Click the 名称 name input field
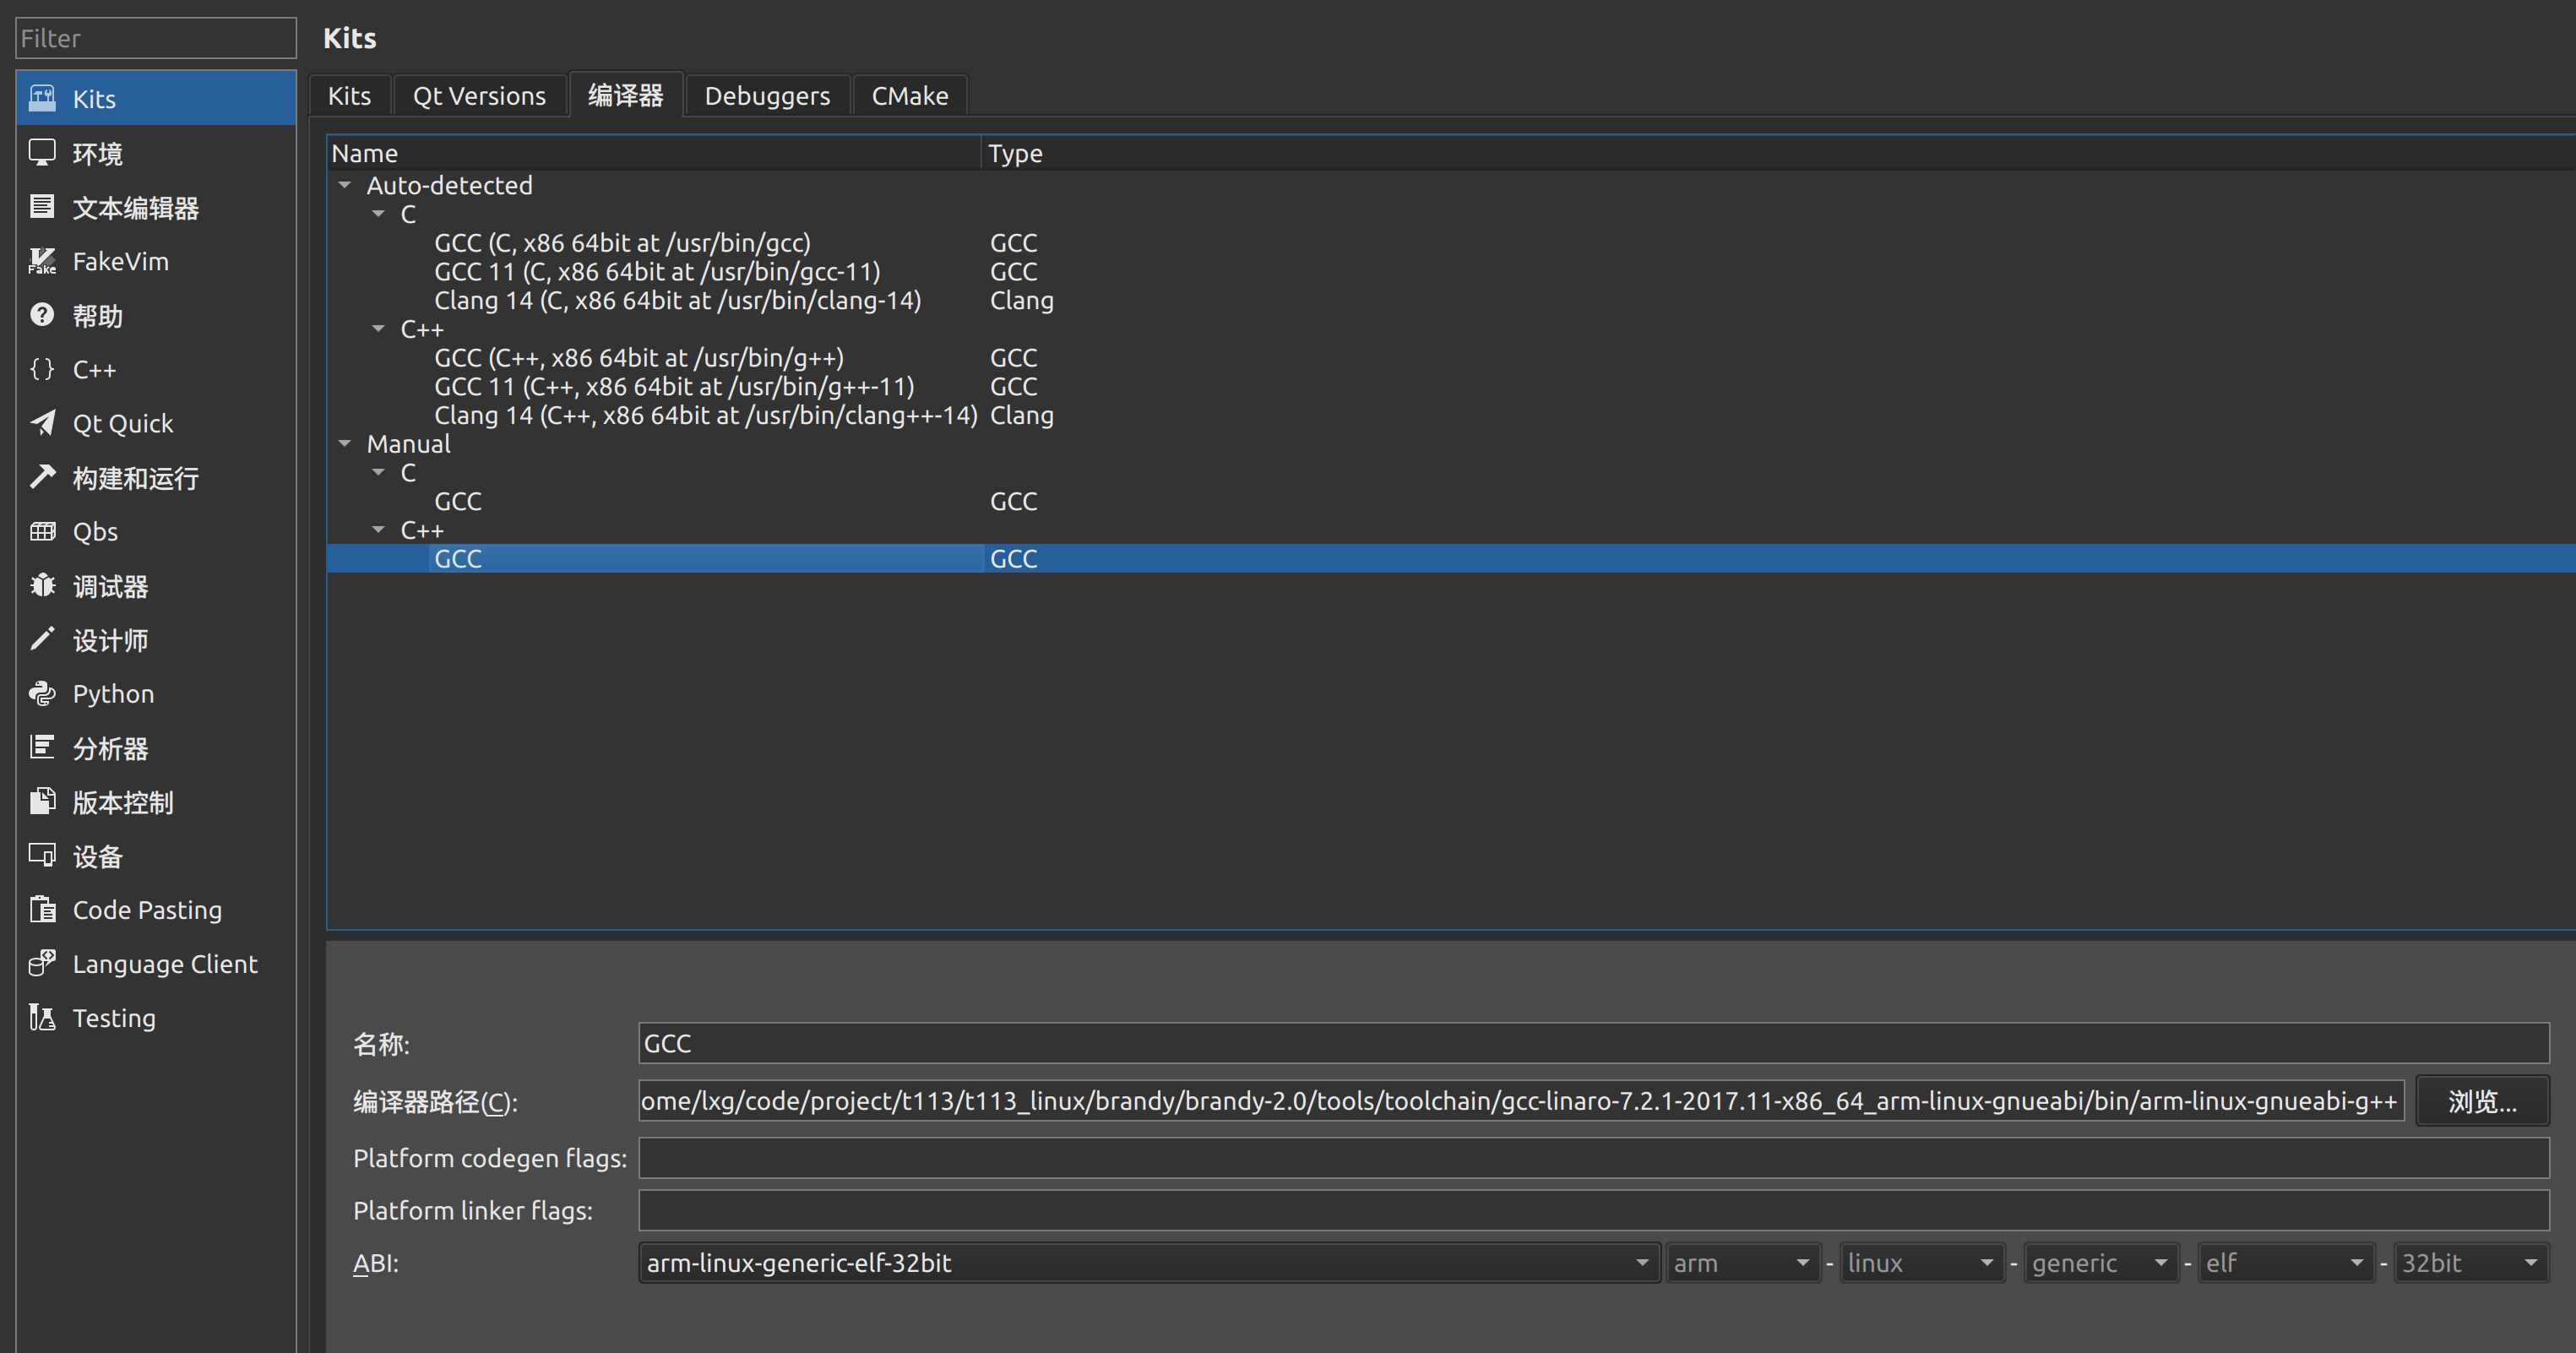This screenshot has height=1353, width=2576. (x=1594, y=1043)
